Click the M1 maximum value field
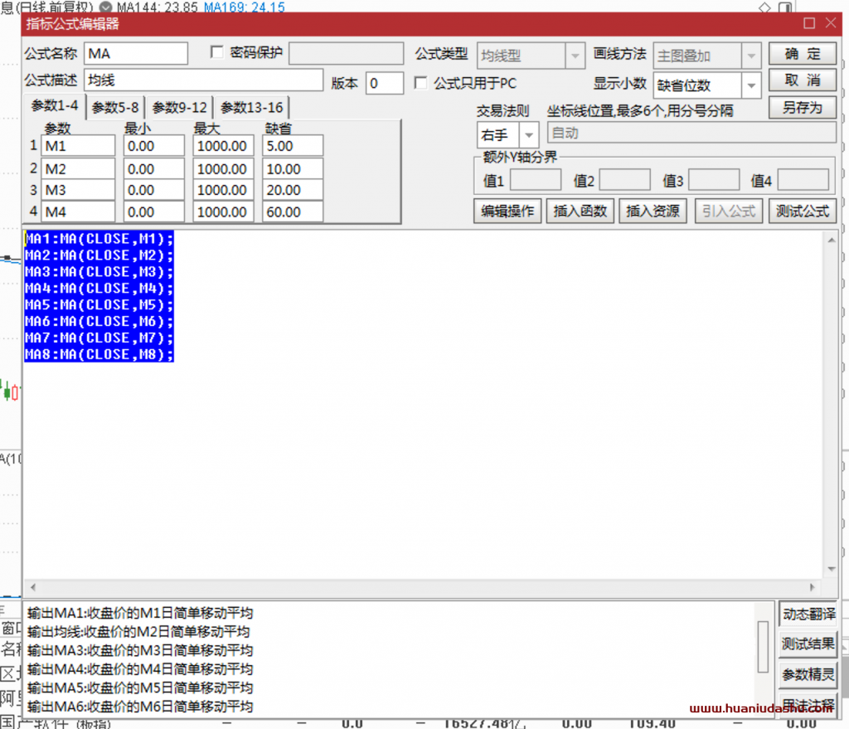The image size is (849, 729). pos(223,146)
